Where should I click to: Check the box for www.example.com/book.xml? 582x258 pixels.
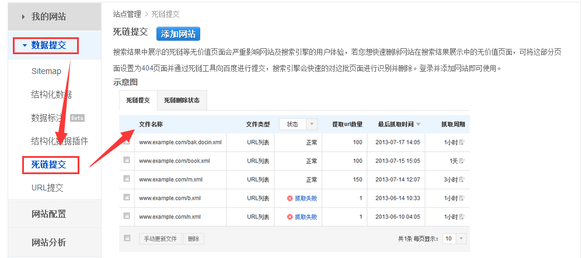coord(127,161)
